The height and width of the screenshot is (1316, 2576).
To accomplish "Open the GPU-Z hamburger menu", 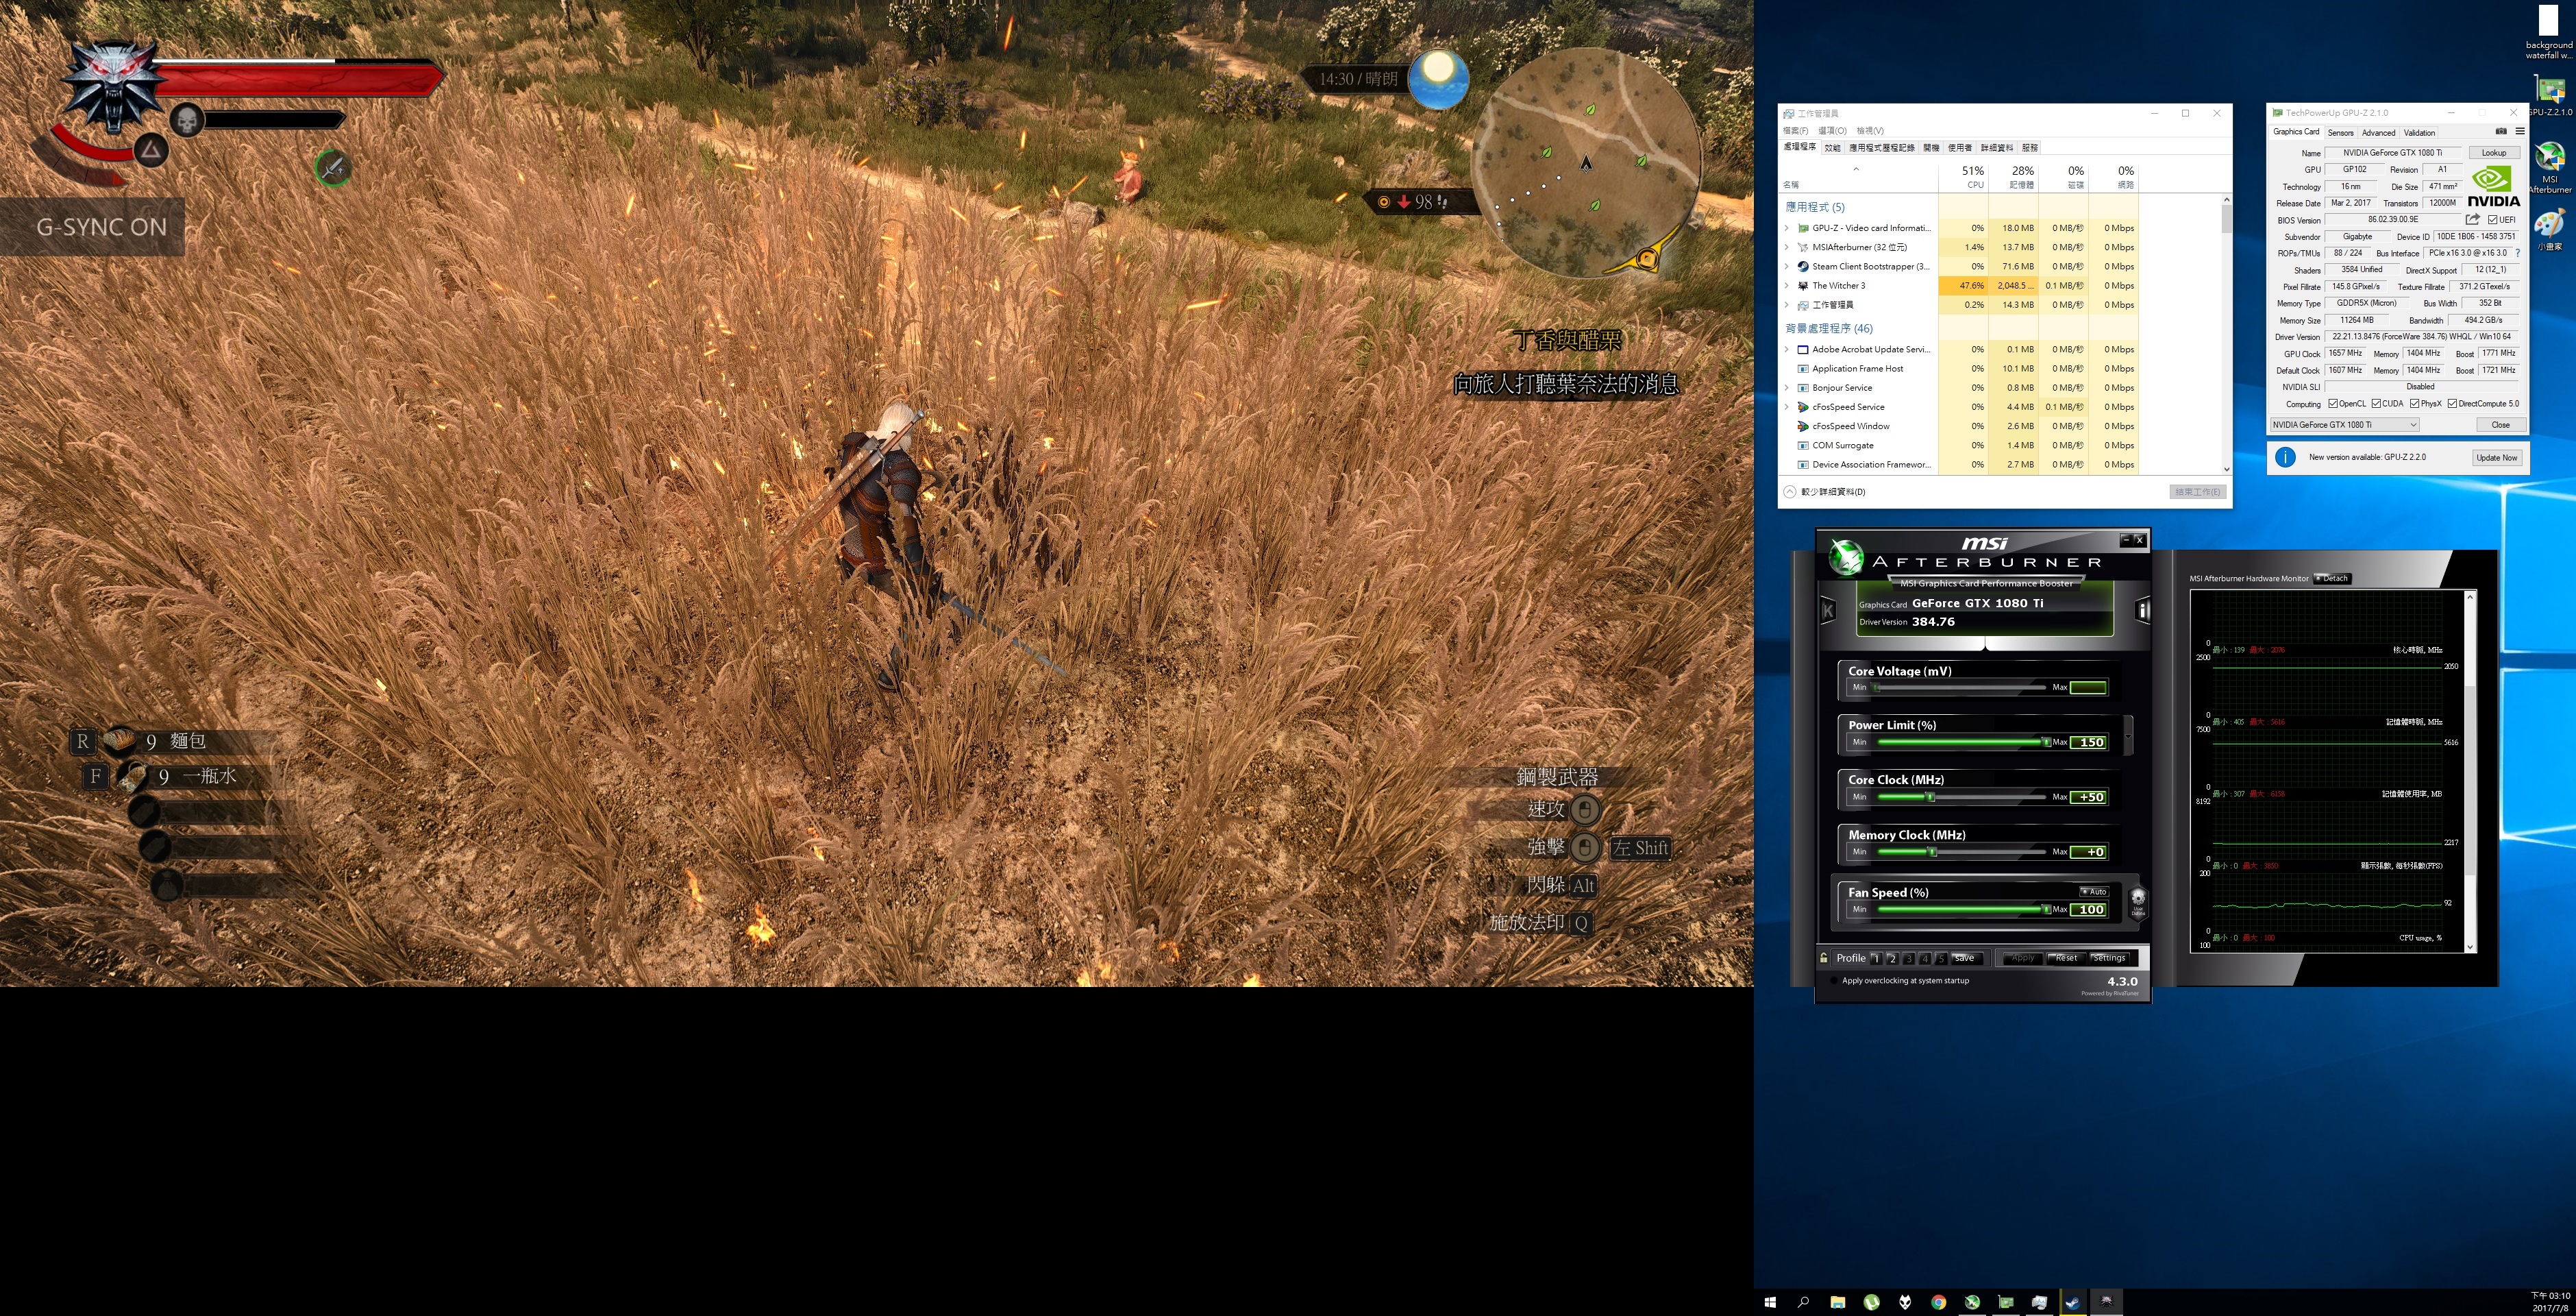I will 2520,131.
